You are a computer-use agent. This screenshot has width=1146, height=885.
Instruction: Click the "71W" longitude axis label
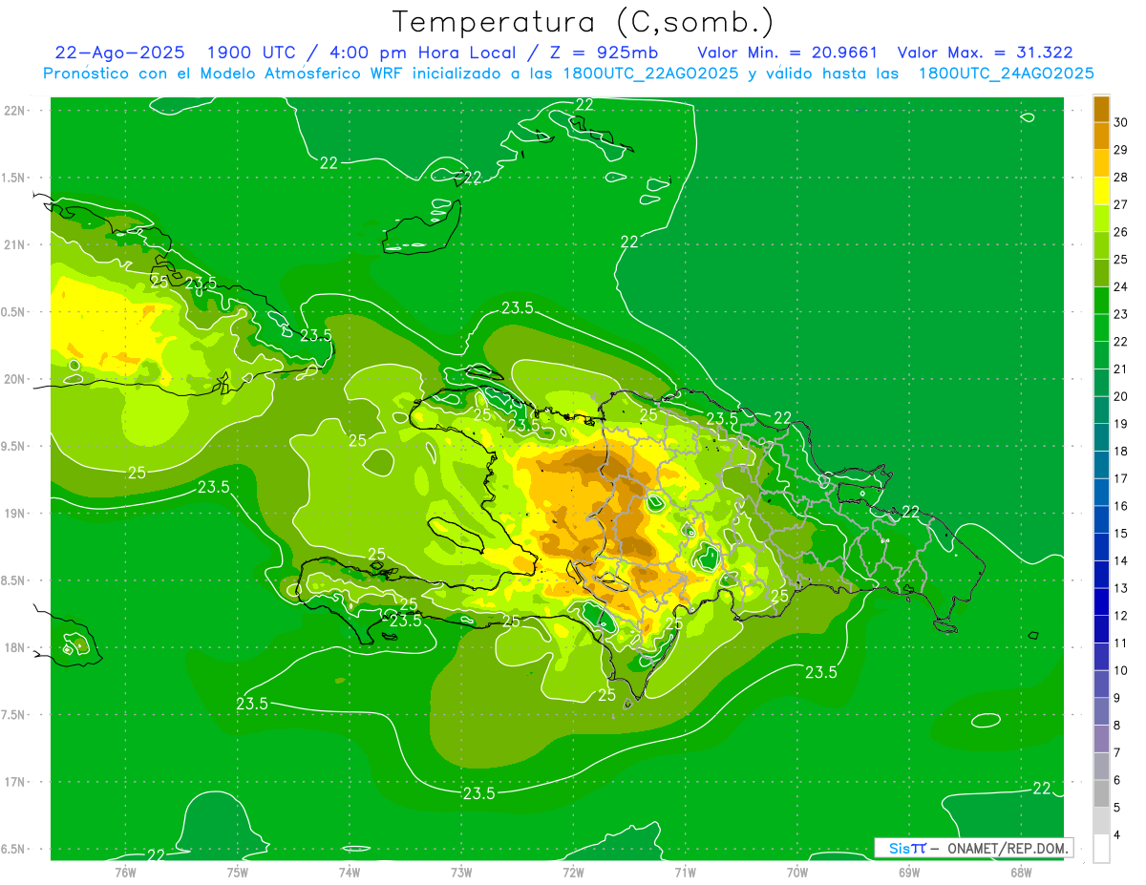[x=685, y=872]
